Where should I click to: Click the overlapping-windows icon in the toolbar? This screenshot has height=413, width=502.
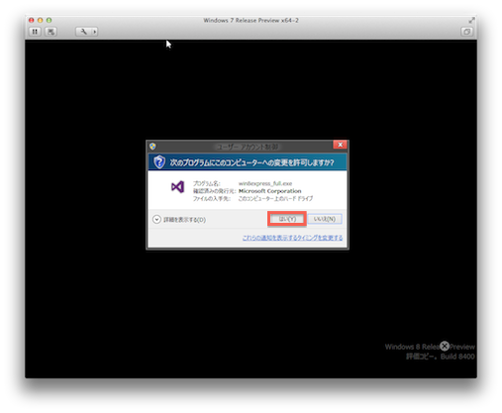pyautogui.click(x=466, y=32)
